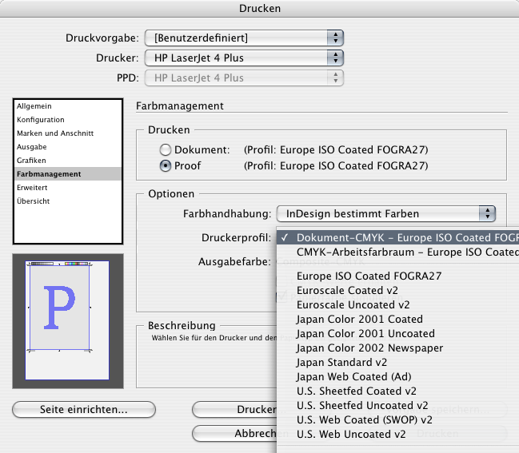Switch to the Ausgabe section
Screen dimensions: 519x453
[x=32, y=147]
